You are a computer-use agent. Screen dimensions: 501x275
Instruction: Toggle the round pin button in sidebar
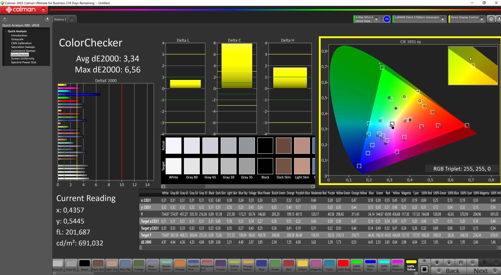point(5,19)
